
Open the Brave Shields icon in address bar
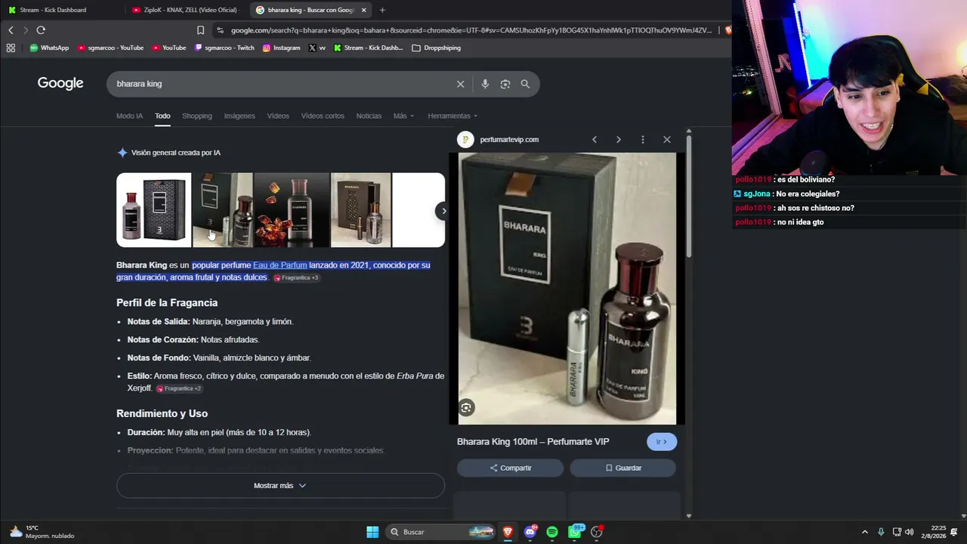tap(728, 30)
